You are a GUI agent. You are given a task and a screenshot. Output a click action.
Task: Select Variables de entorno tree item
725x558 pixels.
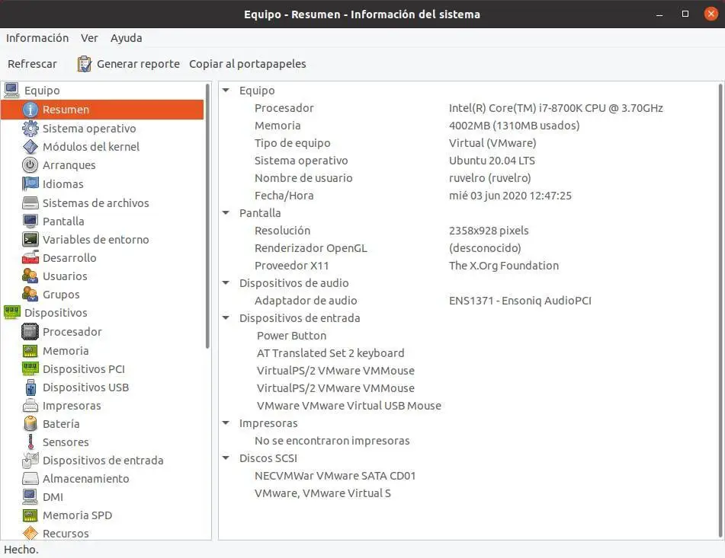(x=95, y=240)
